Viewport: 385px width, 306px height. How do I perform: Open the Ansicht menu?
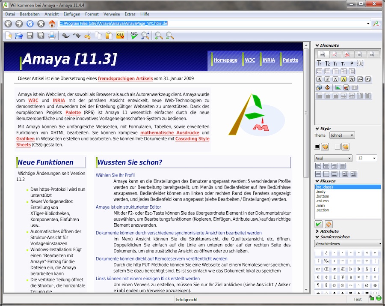point(51,14)
